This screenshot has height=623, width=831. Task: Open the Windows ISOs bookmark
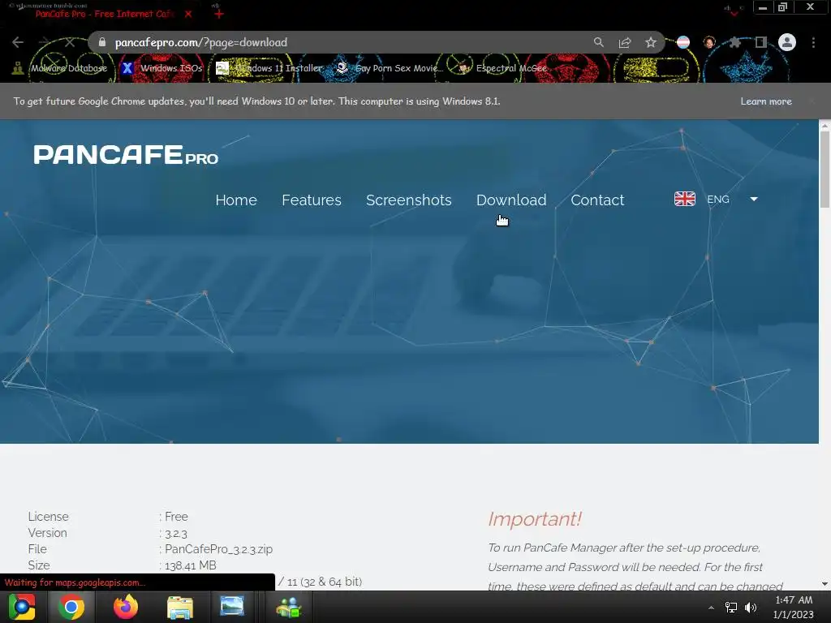[x=161, y=68]
